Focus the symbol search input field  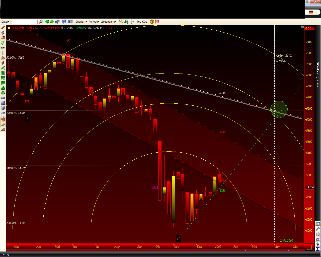pos(25,22)
